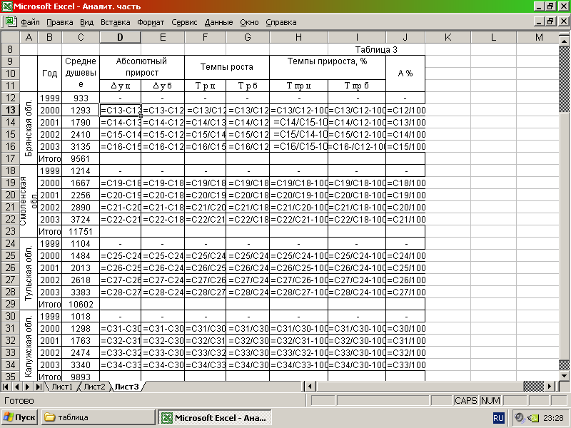Jump to last sheet tab arrow

tap(39, 387)
